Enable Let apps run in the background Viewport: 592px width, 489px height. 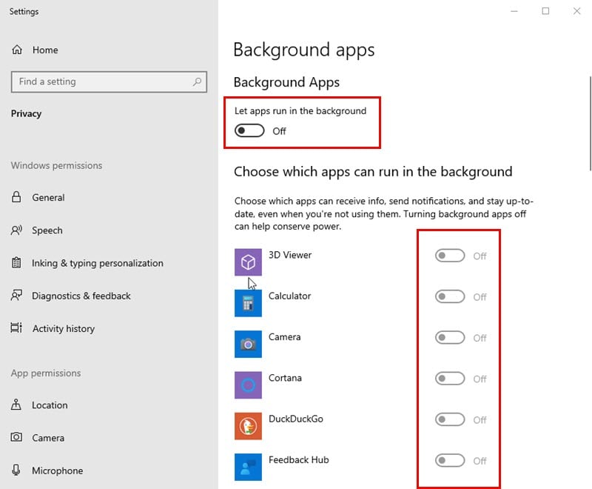tap(249, 130)
